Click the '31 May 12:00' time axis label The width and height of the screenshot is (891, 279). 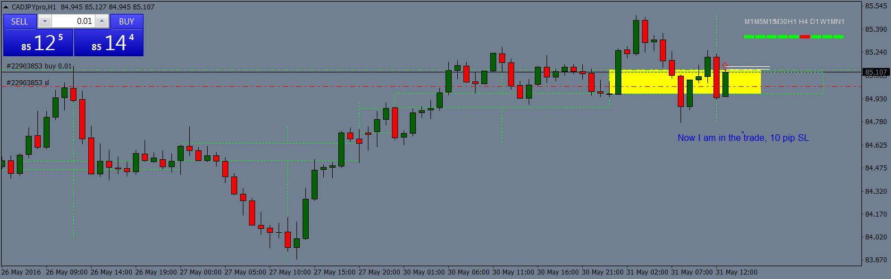pyautogui.click(x=736, y=272)
